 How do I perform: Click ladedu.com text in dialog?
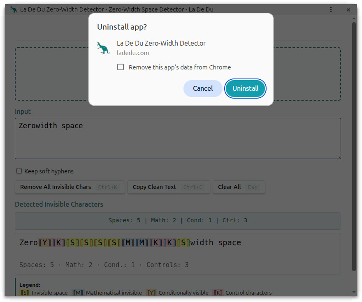coord(133,53)
